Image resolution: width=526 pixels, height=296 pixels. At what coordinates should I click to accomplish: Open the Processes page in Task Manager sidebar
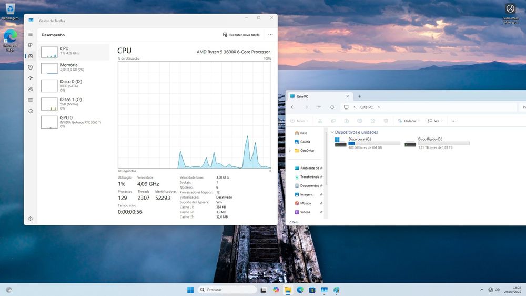[x=31, y=45]
